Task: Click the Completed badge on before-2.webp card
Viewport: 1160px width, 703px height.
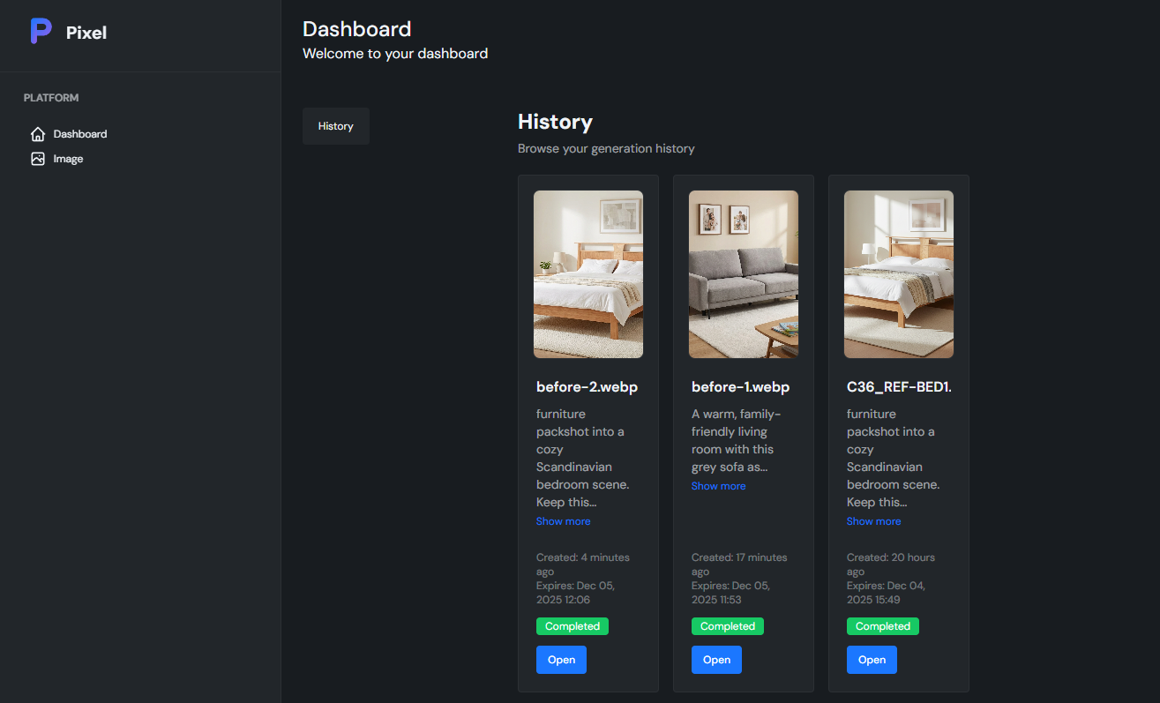Action: (572, 625)
